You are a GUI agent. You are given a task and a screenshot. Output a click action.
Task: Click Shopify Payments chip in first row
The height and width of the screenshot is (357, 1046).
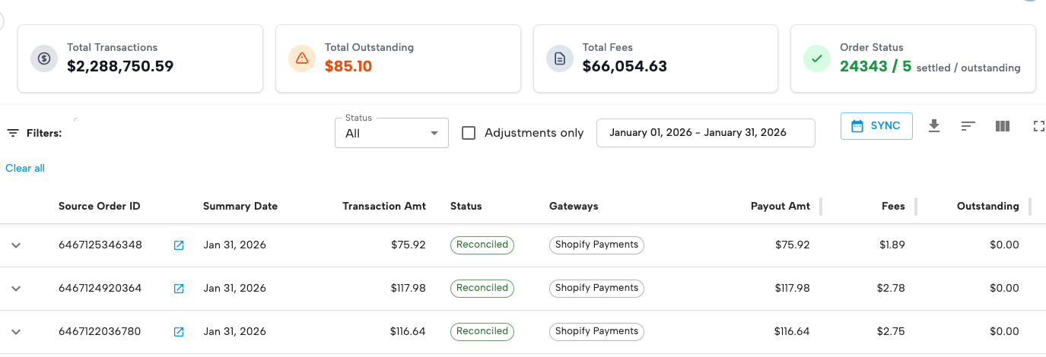coord(596,245)
